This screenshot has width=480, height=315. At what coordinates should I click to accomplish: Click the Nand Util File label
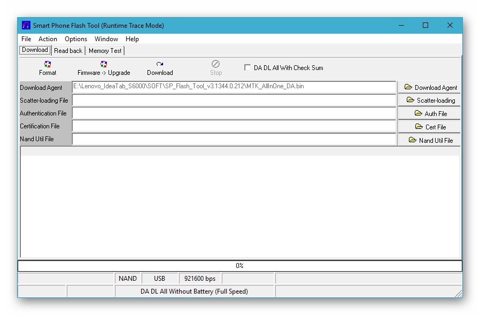click(x=37, y=139)
